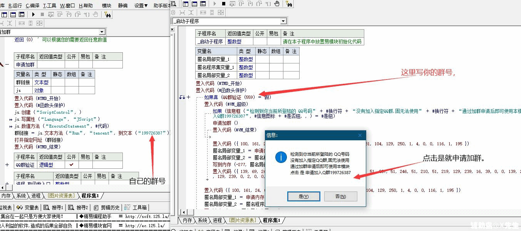Switch to the 图片资源表 tab in right pane
Viewport: 521px width, 231px height.
(242, 220)
